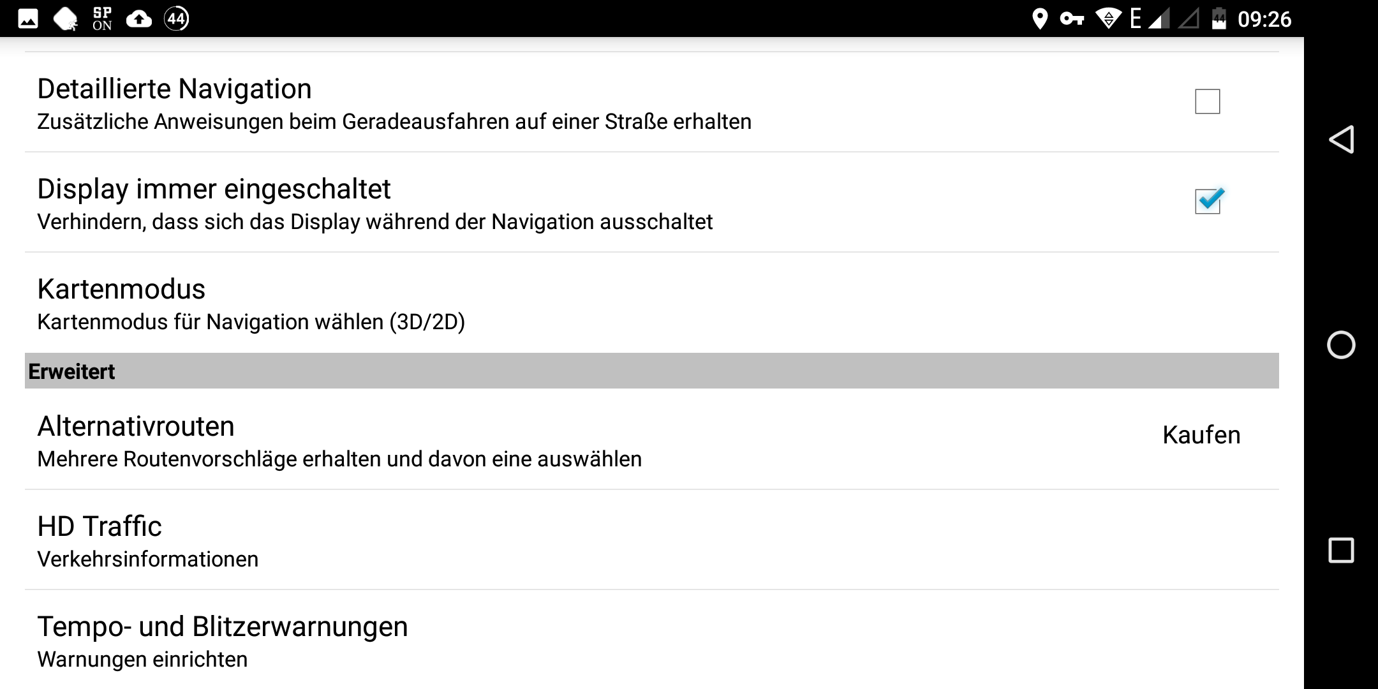Tap the battery status icon
This screenshot has height=689, width=1378.
click(x=1219, y=19)
